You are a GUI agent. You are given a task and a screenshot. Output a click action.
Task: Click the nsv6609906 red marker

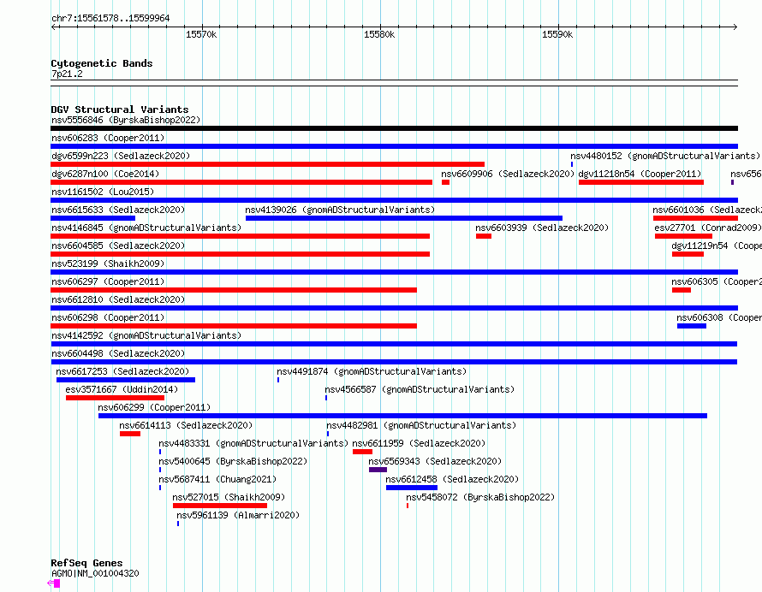(445, 182)
